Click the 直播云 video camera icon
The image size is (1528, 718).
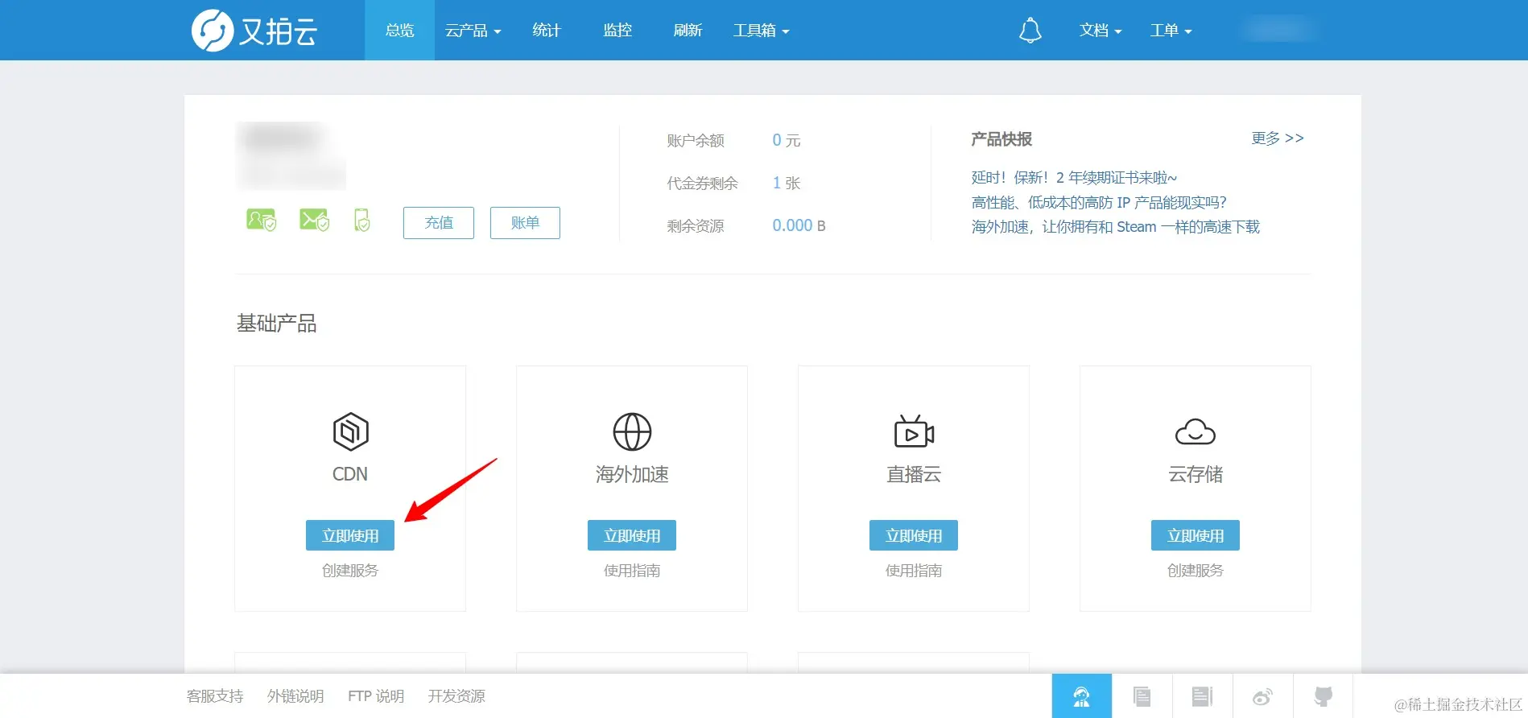coord(914,432)
